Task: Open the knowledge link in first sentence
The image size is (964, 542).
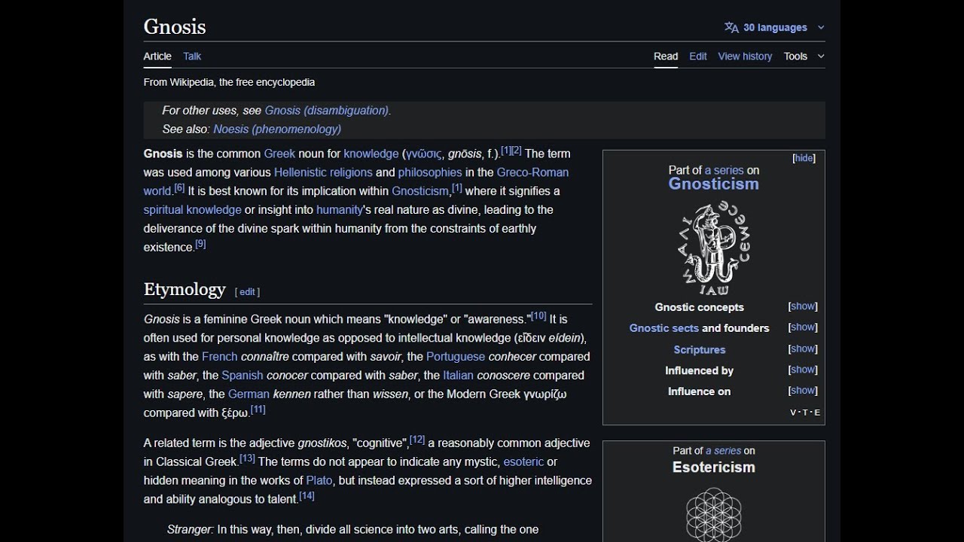Action: pyautogui.click(x=371, y=154)
